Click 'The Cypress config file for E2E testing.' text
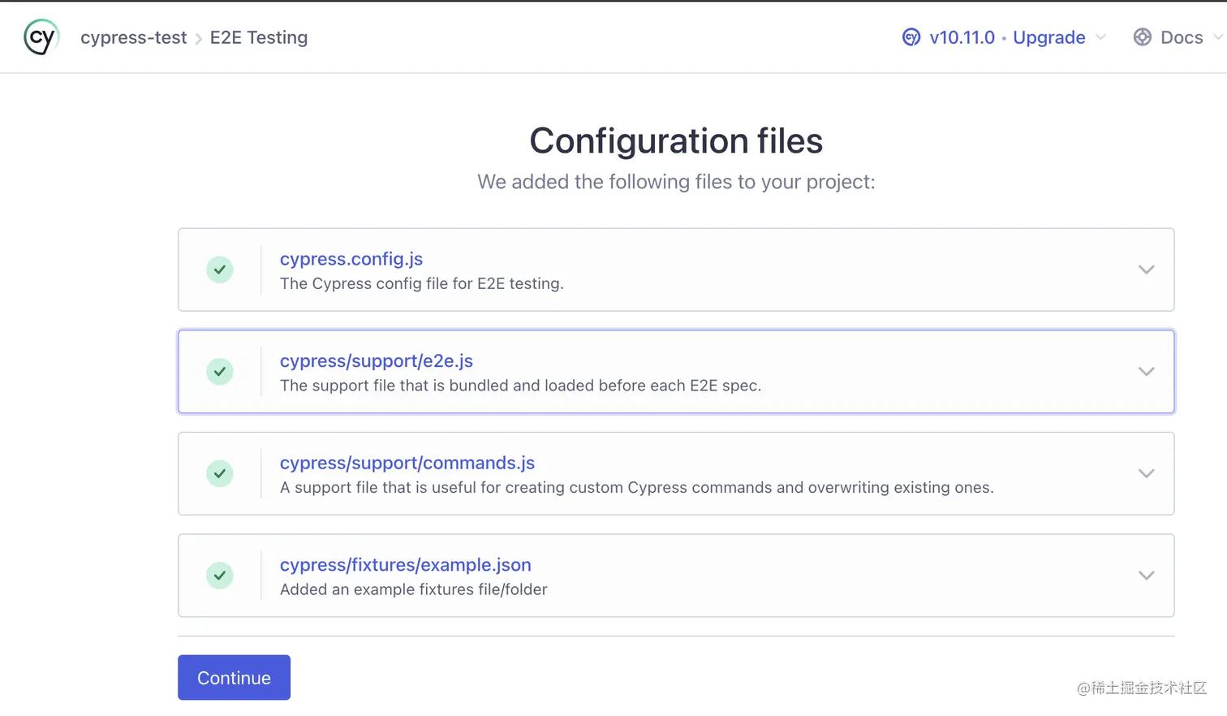 pyautogui.click(x=422, y=283)
